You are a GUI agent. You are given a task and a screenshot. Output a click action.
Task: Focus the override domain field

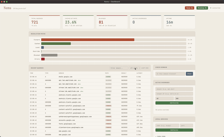pyautogui.click(x=174, y=89)
